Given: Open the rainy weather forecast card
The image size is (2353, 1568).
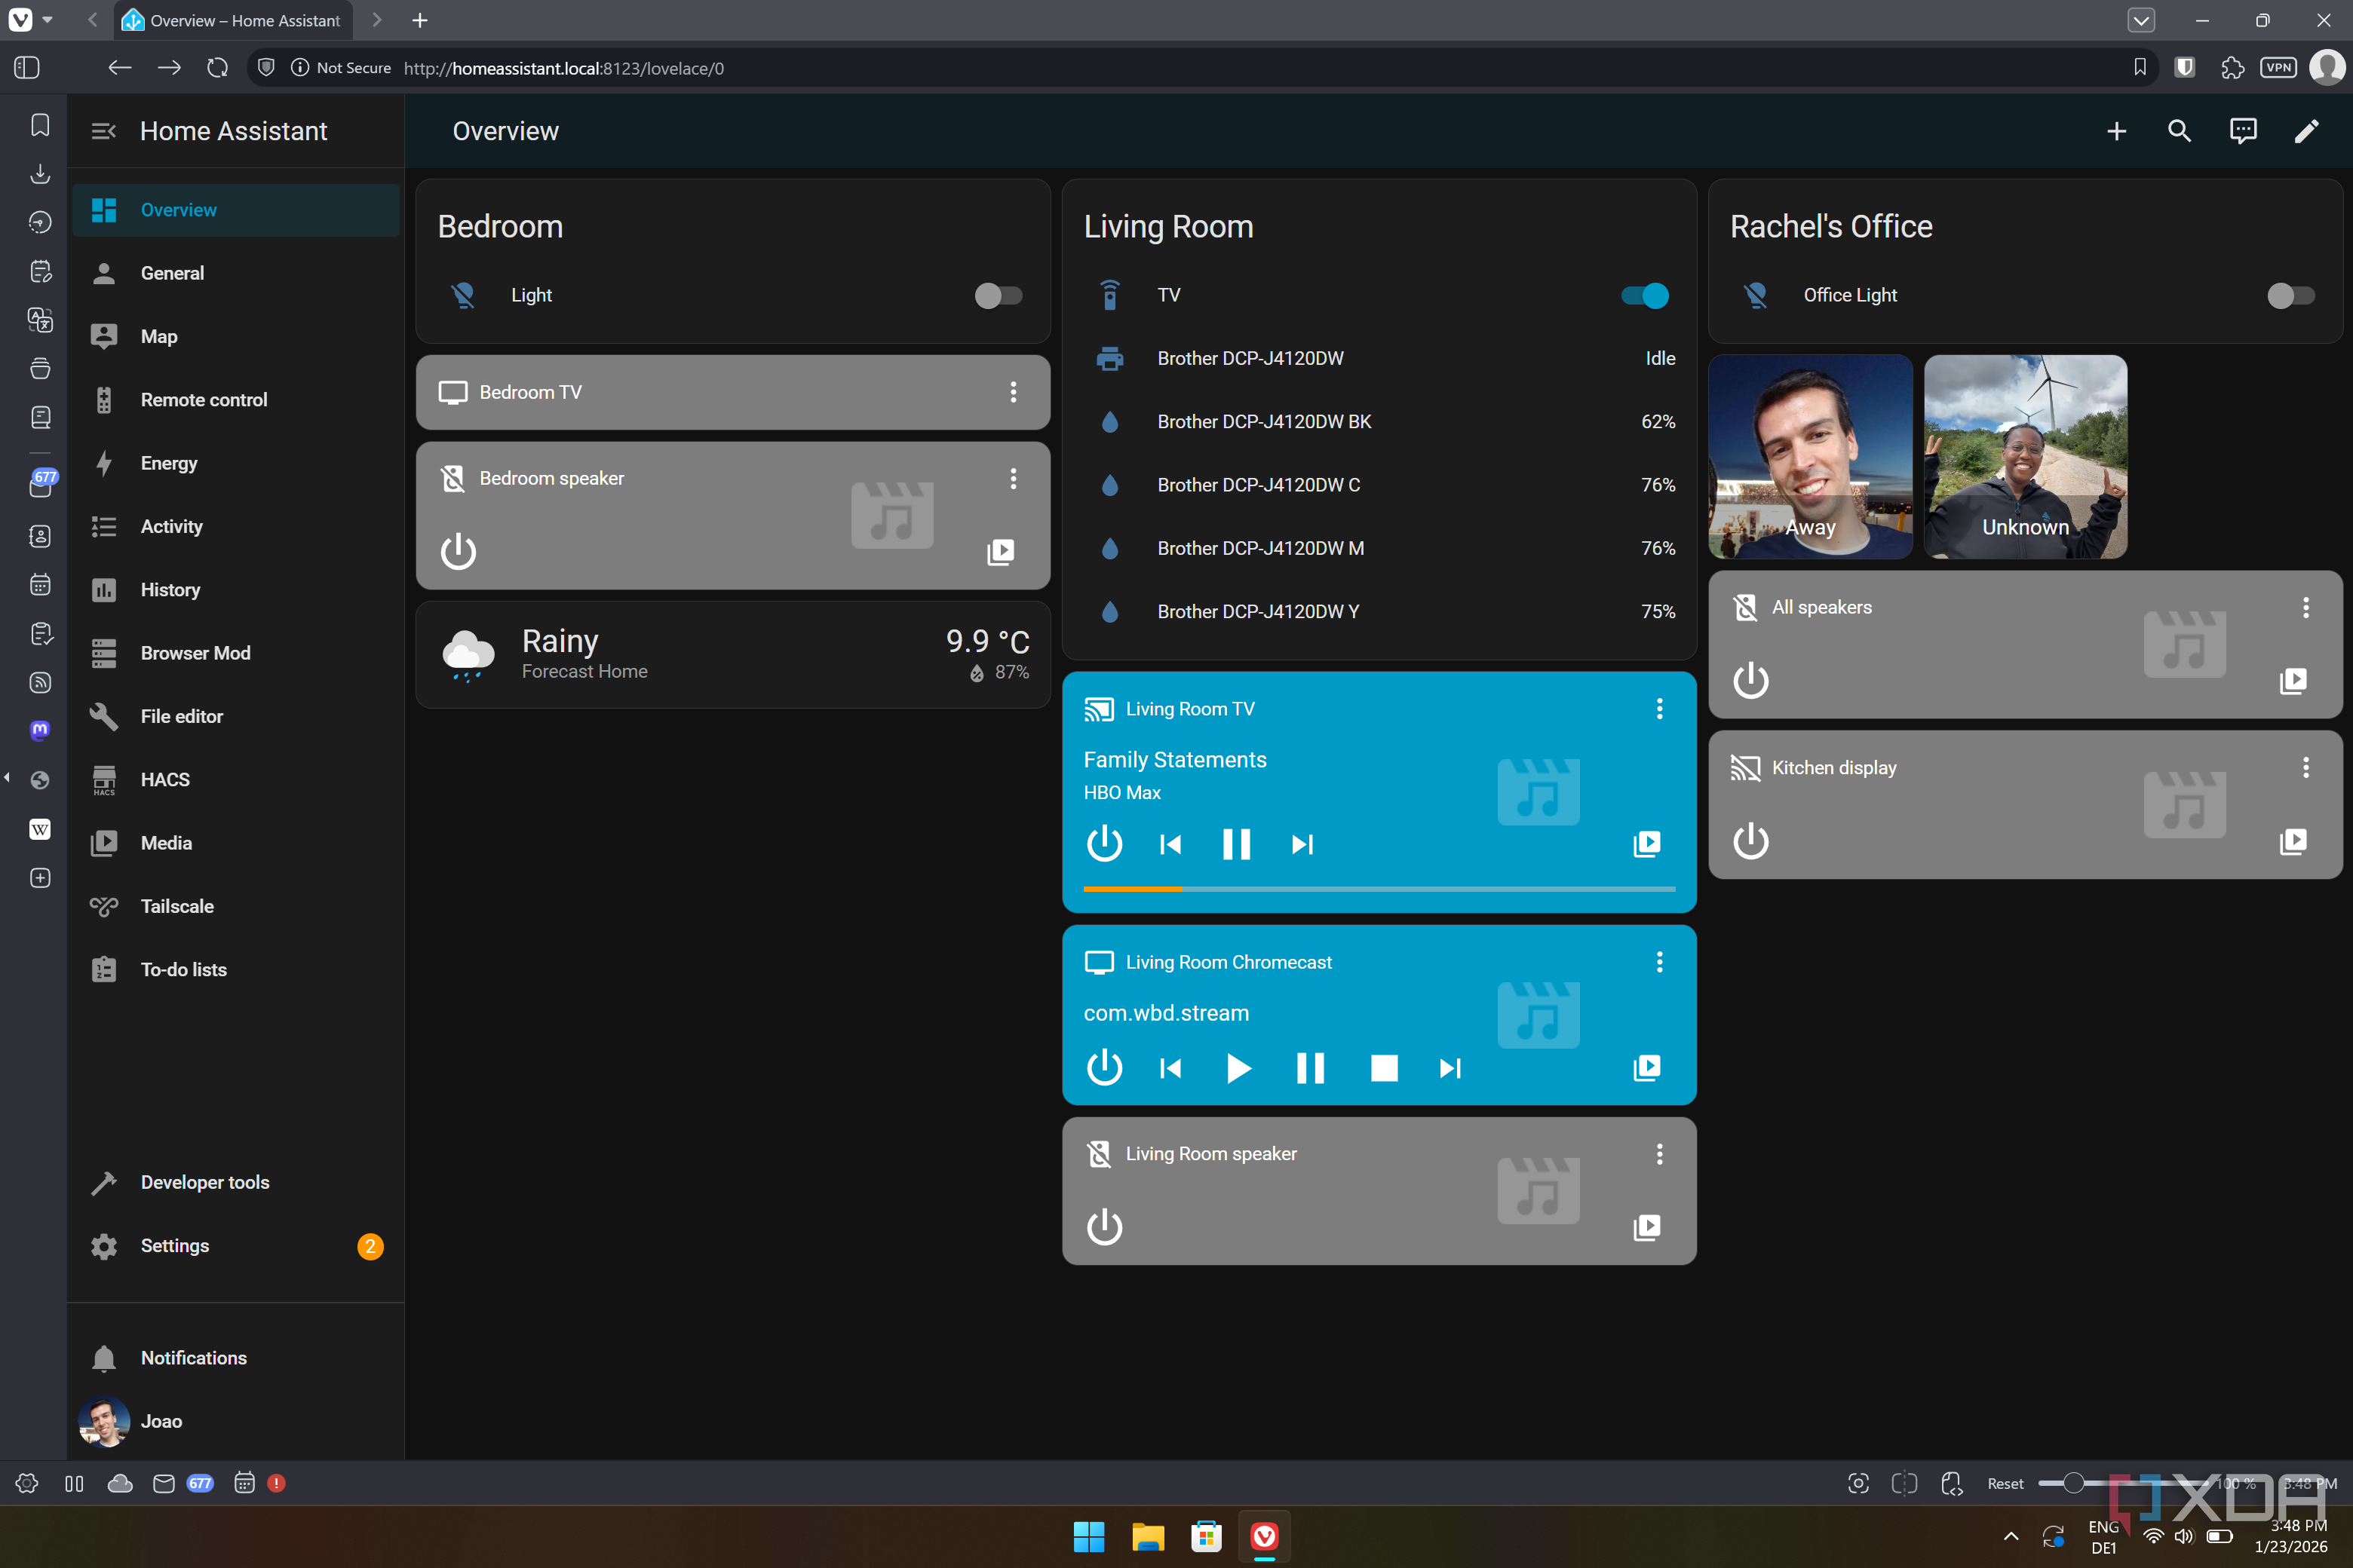Looking at the screenshot, I should 732,655.
